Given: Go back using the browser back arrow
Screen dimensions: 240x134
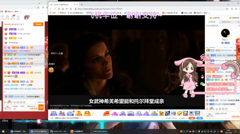Looking at the screenshot, I should pos(51,9).
